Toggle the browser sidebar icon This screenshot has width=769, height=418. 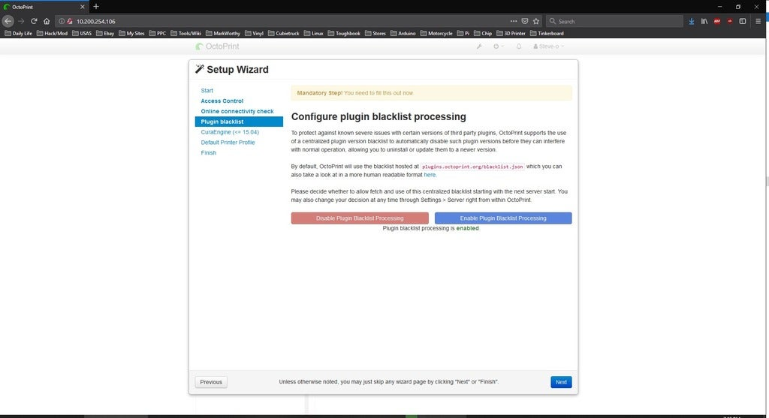coord(743,21)
